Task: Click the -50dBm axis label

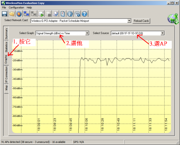Action: coord(17,88)
